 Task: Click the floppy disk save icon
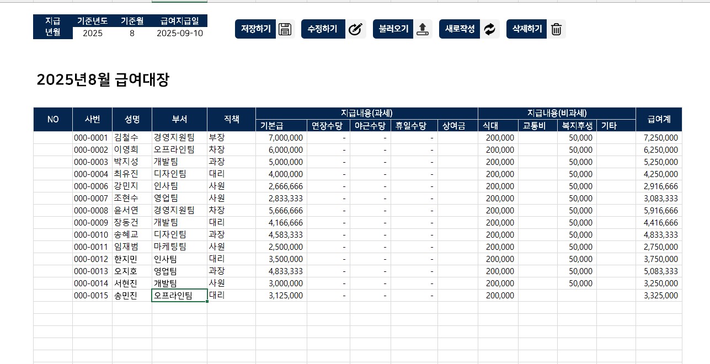[x=285, y=29]
